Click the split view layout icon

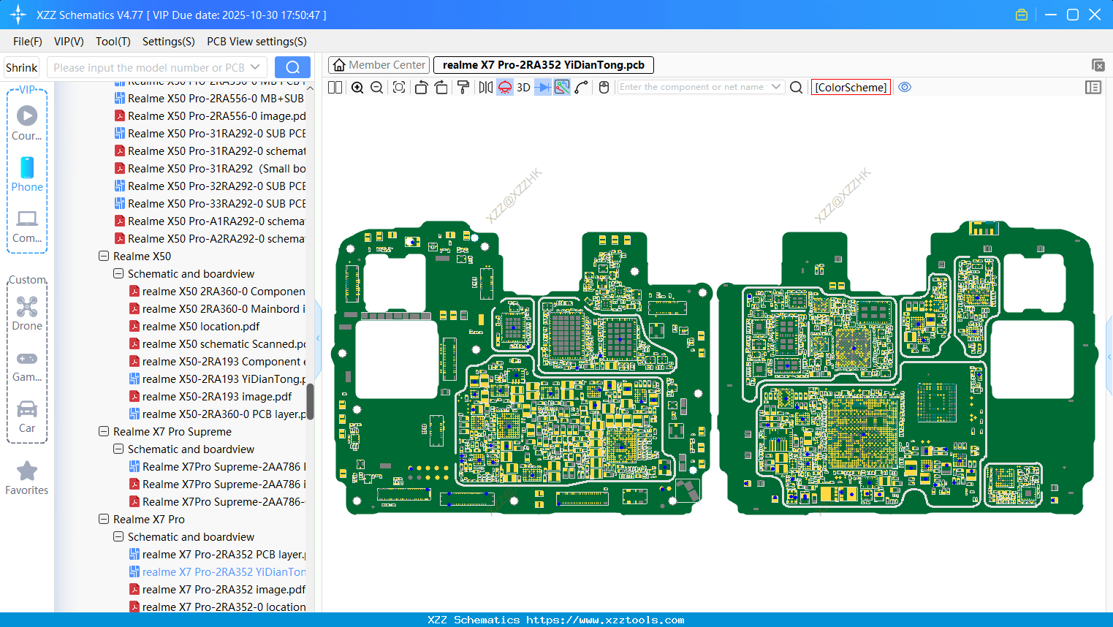point(335,88)
